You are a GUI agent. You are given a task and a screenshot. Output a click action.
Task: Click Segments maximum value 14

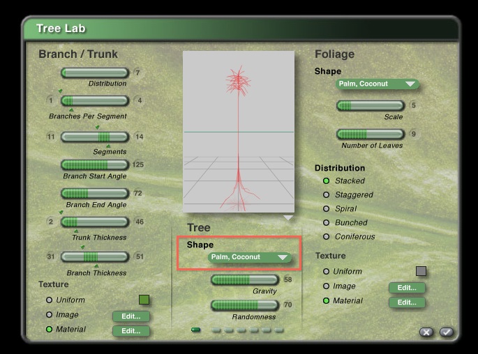click(x=140, y=137)
